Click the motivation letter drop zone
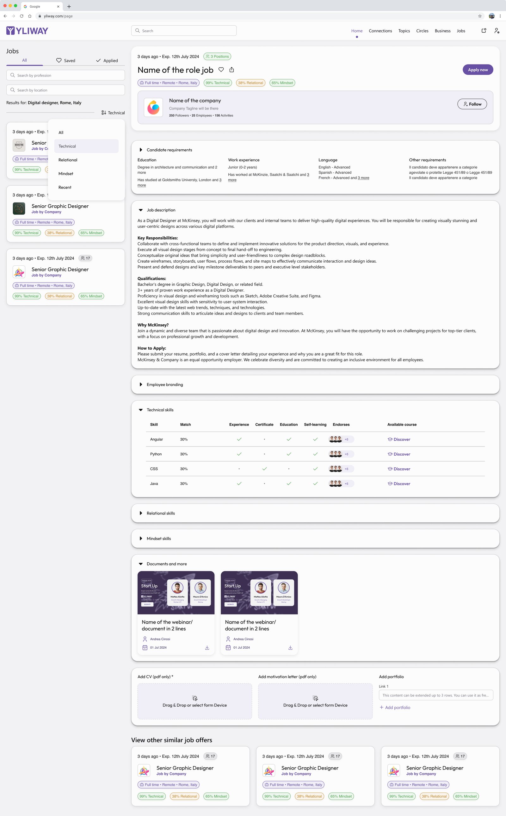Screen dimensions: 506x816 coord(315,701)
